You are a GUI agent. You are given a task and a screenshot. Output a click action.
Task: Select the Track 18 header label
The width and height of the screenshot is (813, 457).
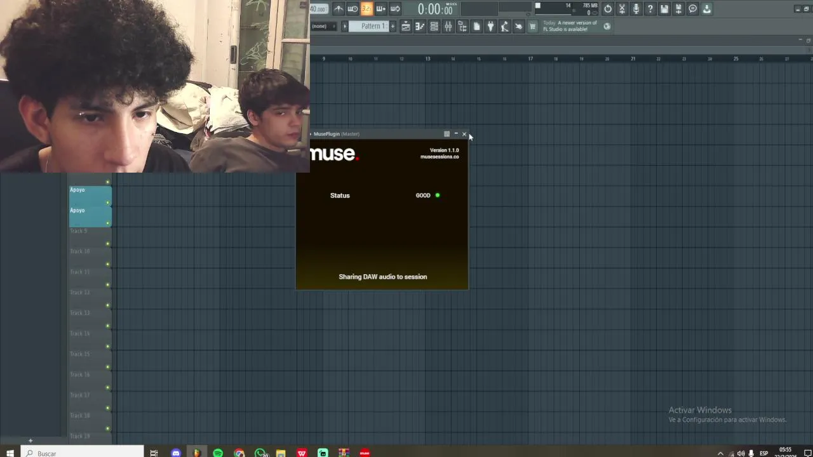click(80, 415)
